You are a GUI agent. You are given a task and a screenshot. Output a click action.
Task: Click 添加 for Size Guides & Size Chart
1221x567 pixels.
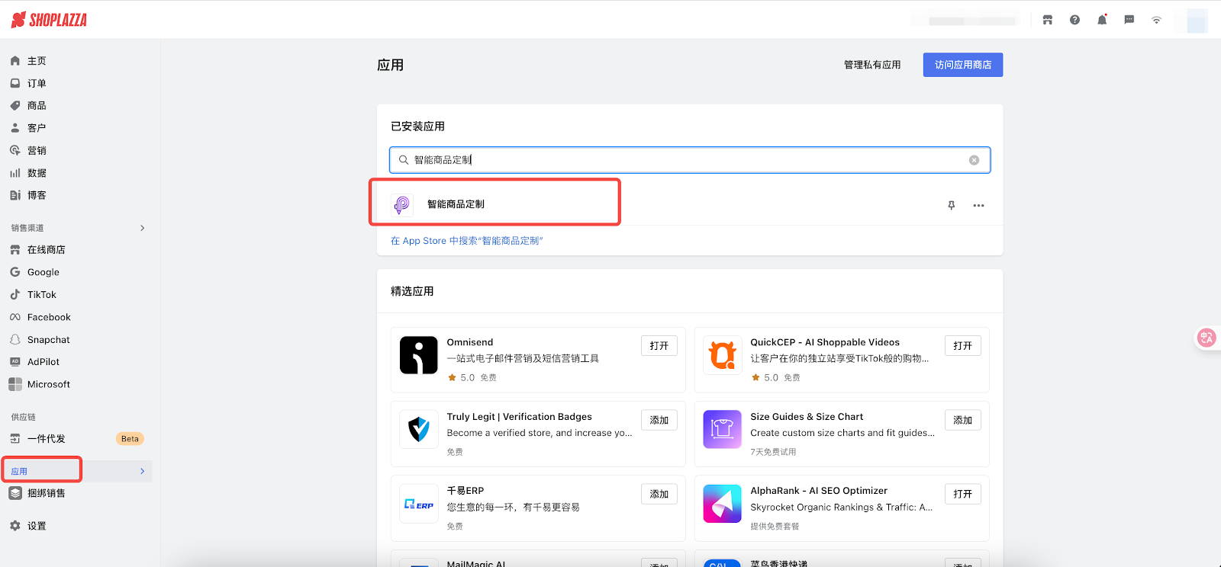click(x=963, y=420)
